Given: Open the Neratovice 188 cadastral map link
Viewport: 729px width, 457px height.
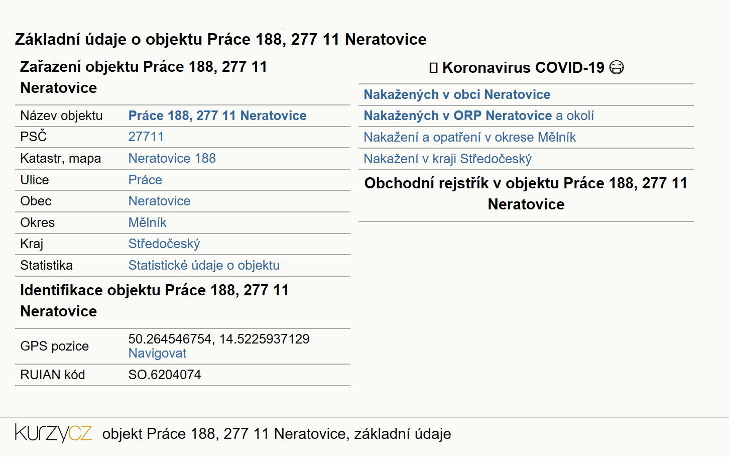Looking at the screenshot, I should 172,158.
